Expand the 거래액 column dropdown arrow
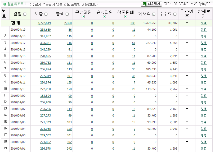 coord(154,14)
